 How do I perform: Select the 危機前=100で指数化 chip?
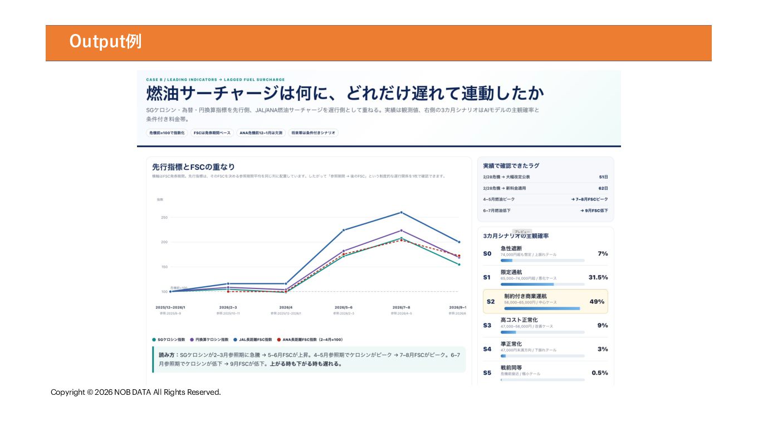click(167, 133)
